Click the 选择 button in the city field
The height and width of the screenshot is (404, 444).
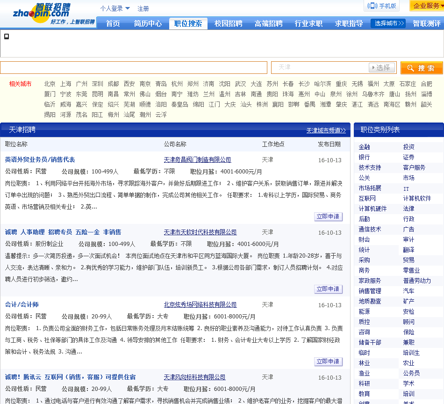click(381, 67)
